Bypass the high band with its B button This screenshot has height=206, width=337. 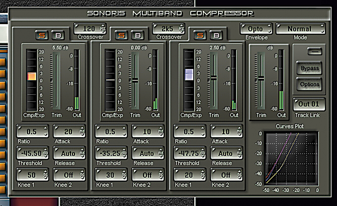pos(216,35)
